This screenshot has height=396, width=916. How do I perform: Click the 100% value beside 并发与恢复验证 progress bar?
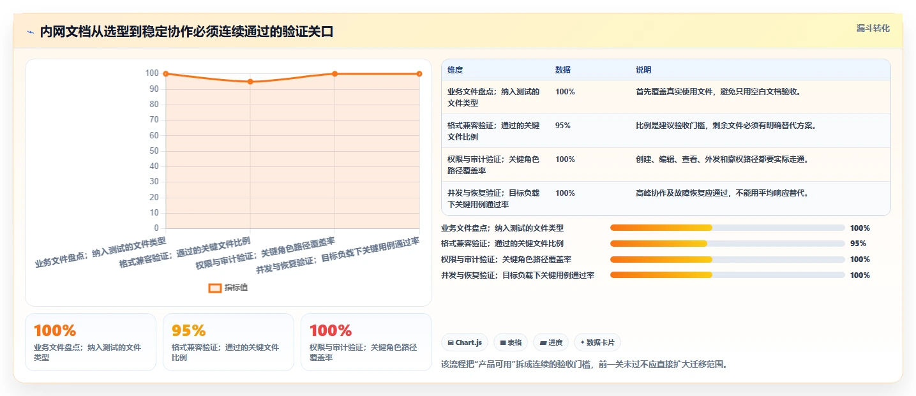[x=860, y=275]
